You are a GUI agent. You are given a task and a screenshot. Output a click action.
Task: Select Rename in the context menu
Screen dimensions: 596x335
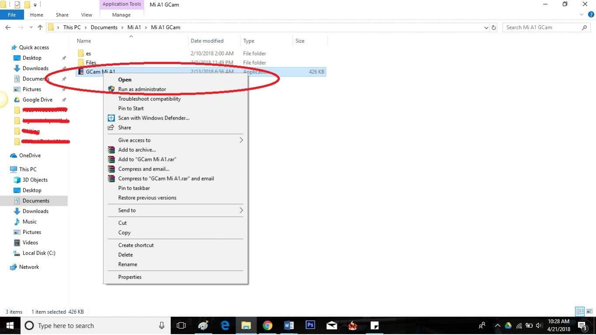pyautogui.click(x=176, y=264)
